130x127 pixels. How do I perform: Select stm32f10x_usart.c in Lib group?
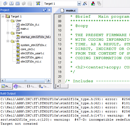[x=32, y=53]
